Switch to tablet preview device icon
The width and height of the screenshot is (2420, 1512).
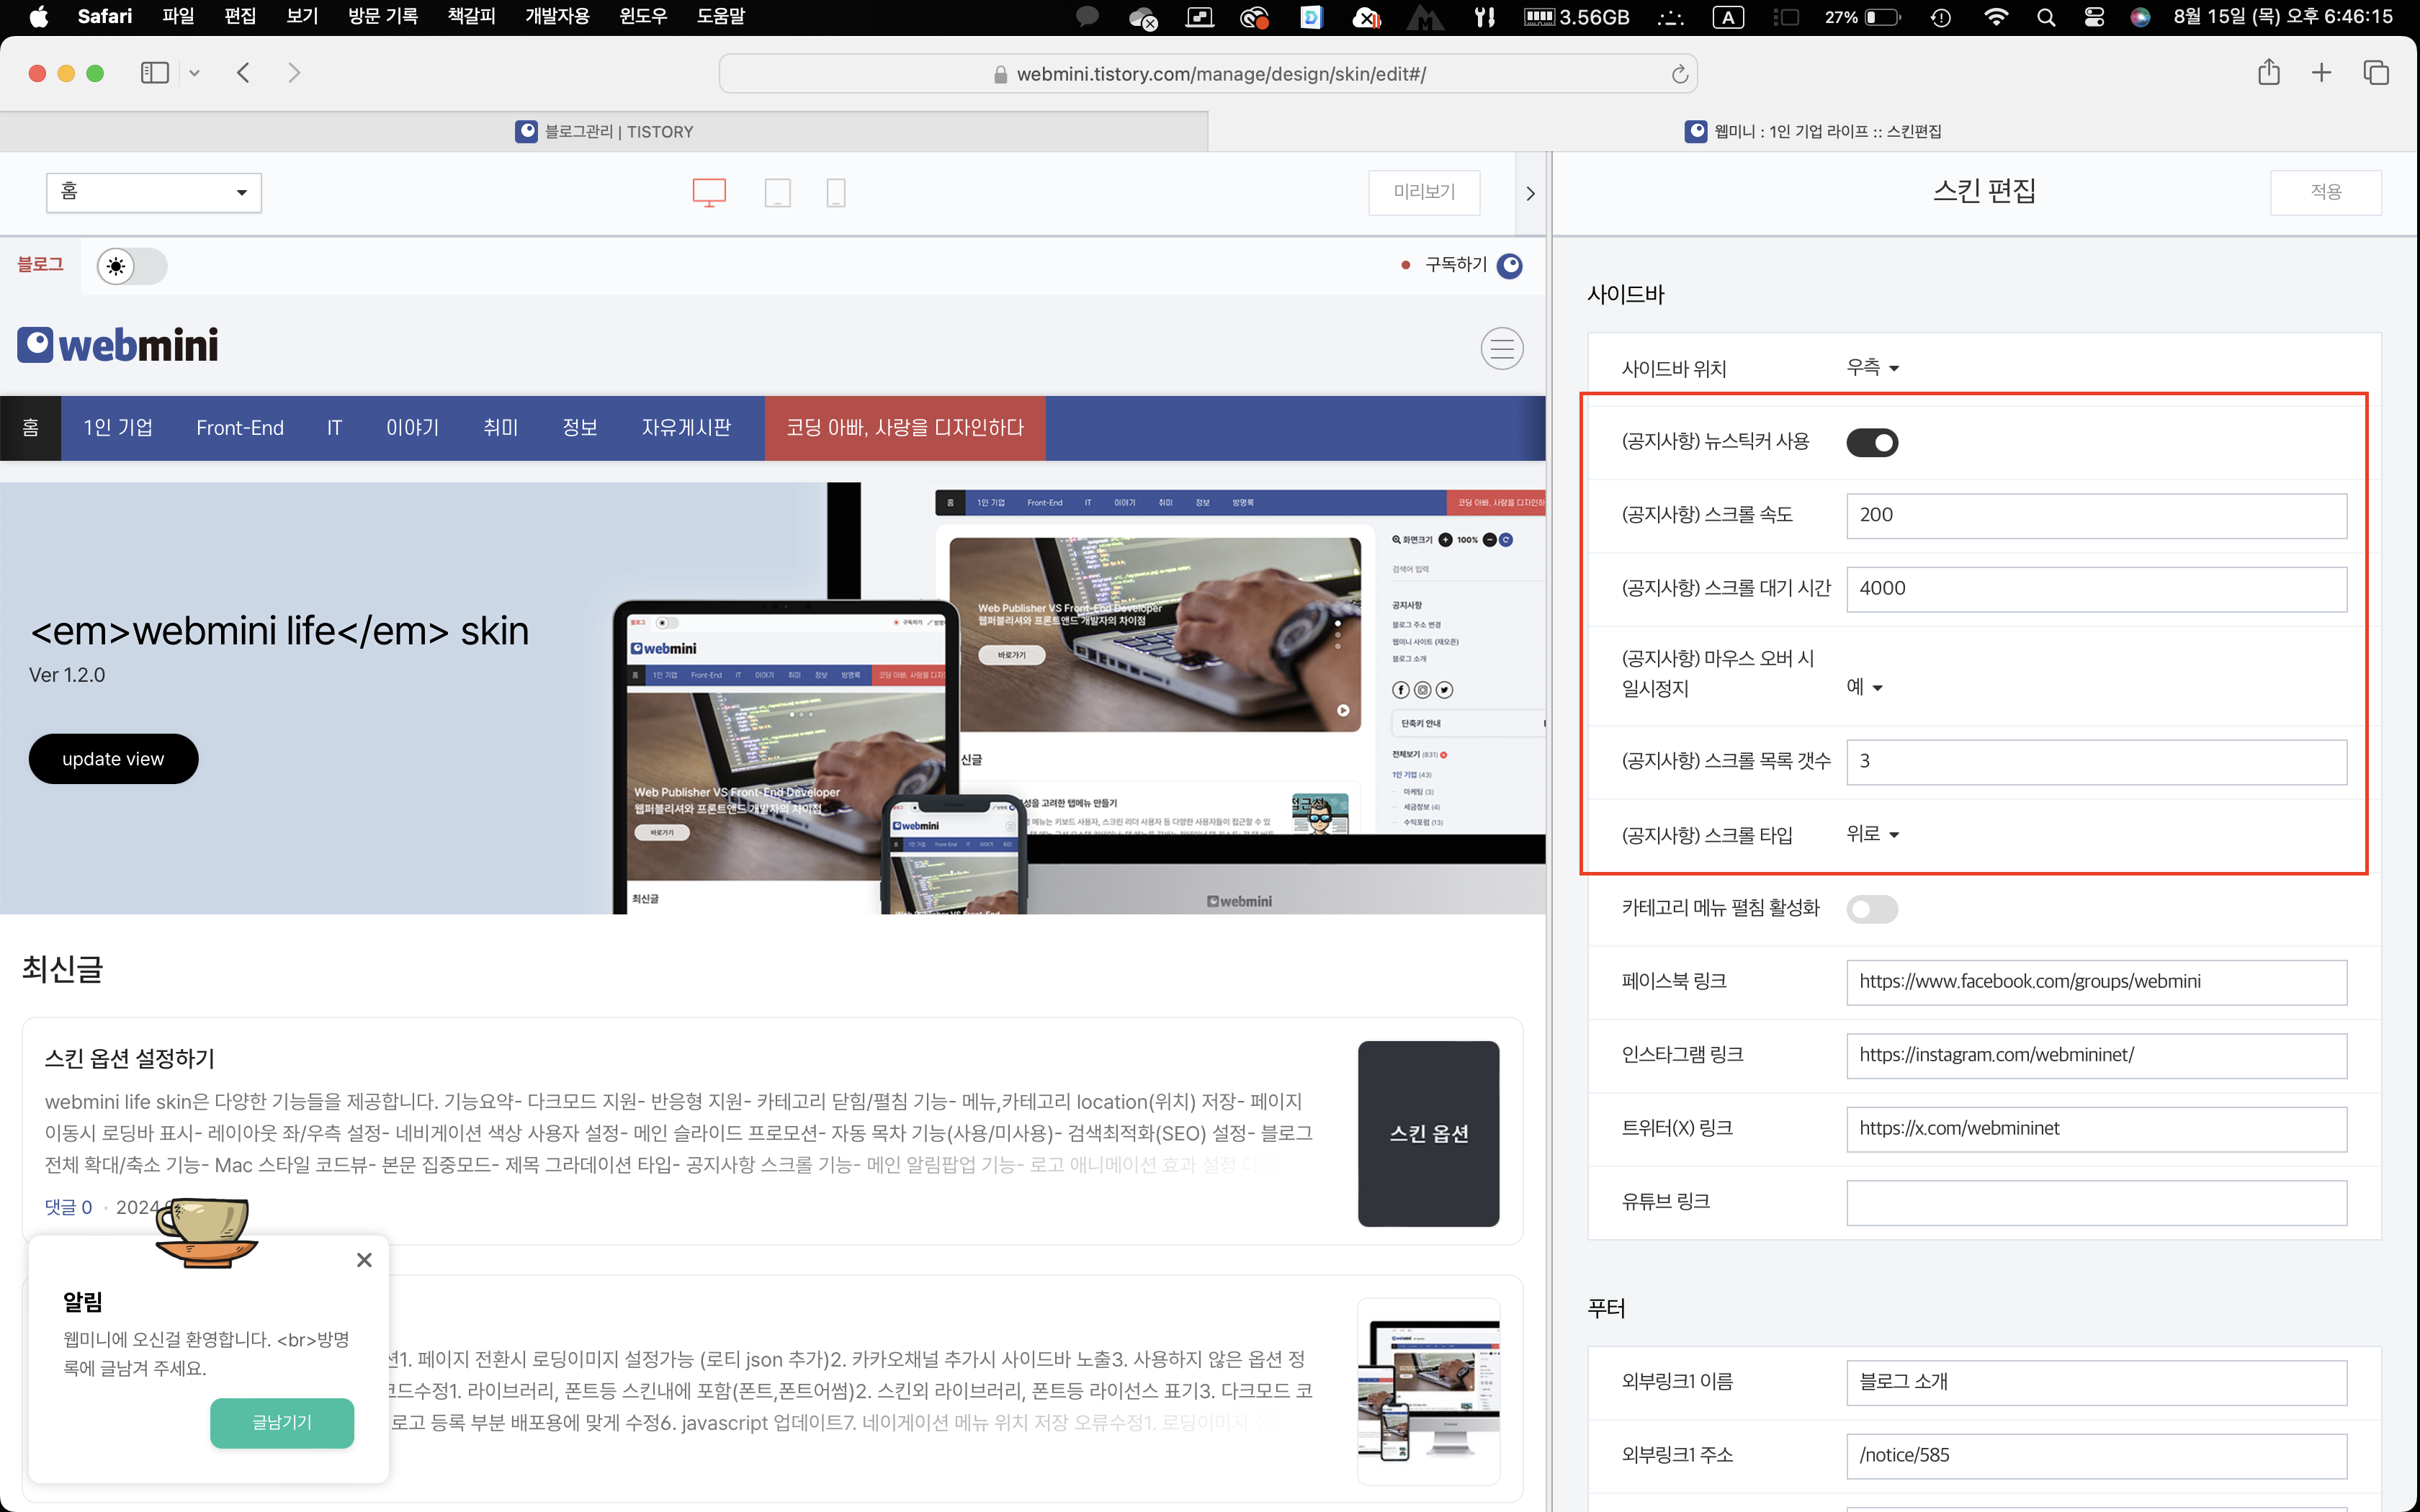tap(777, 192)
